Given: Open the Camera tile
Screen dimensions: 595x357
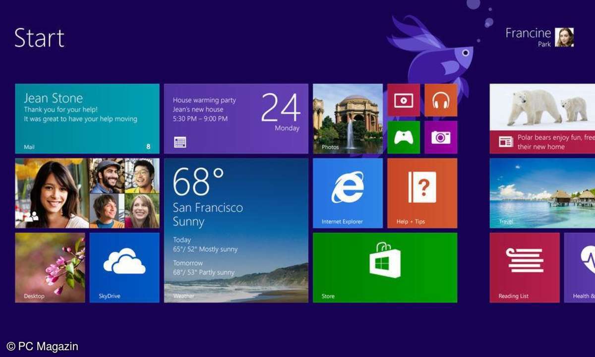Looking at the screenshot, I should point(441,137).
